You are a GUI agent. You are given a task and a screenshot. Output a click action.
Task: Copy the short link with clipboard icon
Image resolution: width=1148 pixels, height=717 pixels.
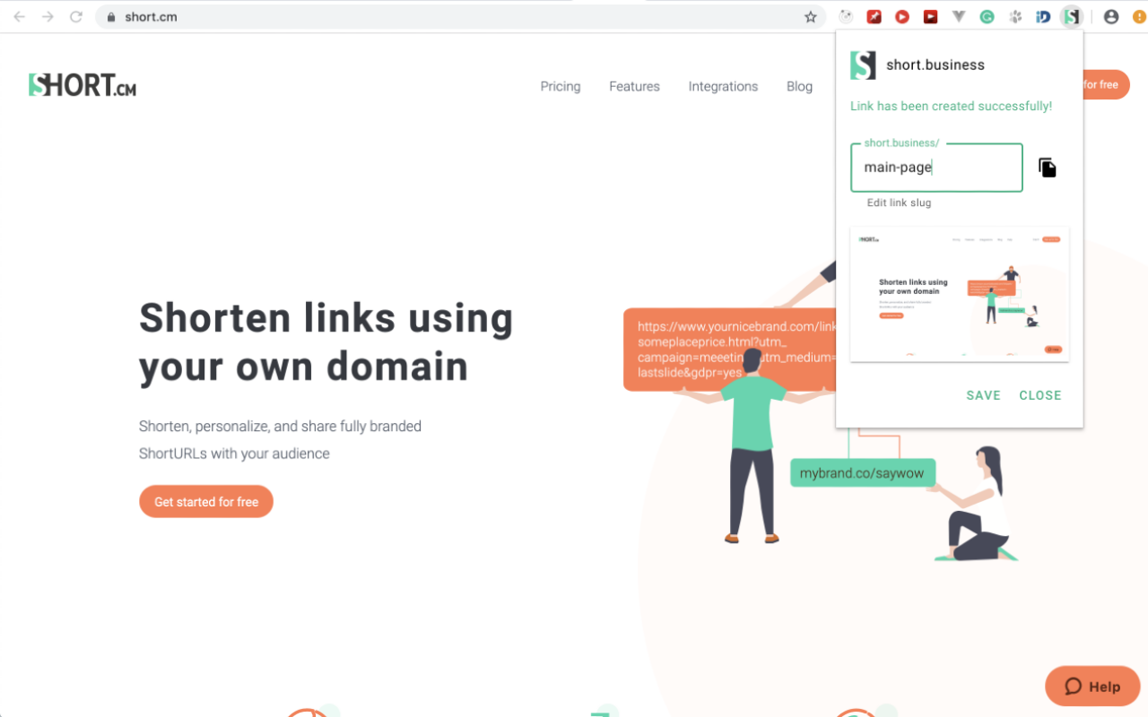tap(1048, 168)
